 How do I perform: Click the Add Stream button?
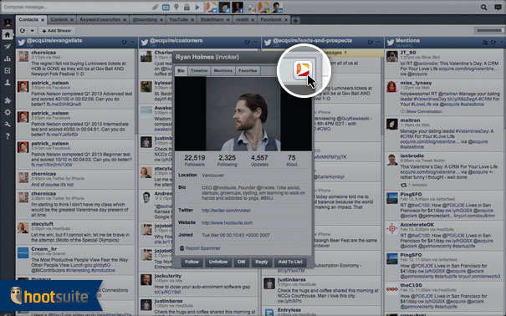[57, 31]
